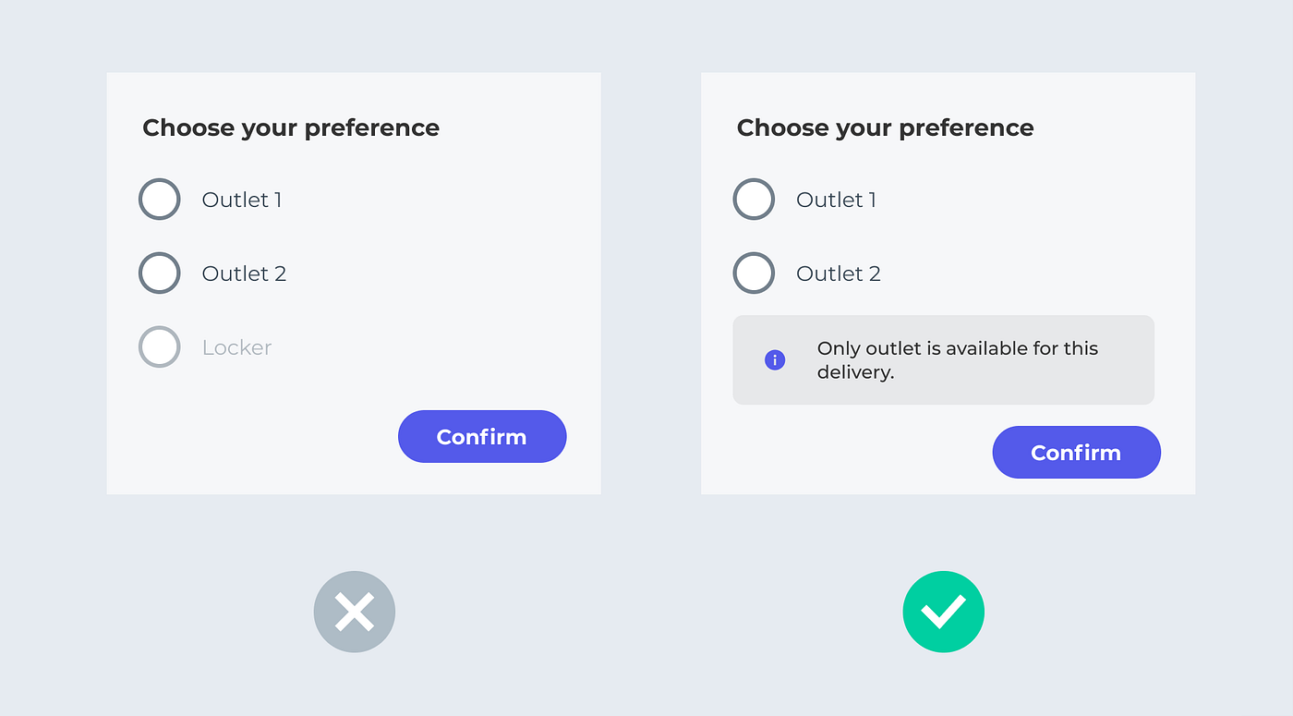The image size is (1293, 716).
Task: Click the circular icon beside disabled Locker option
Action: tap(159, 346)
